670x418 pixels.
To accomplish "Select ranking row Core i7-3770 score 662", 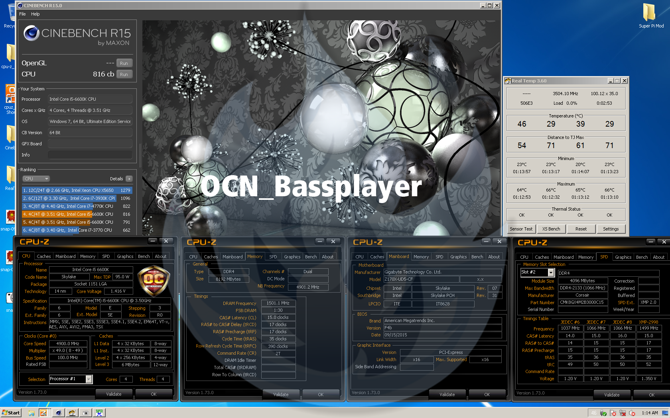I will [x=77, y=230].
